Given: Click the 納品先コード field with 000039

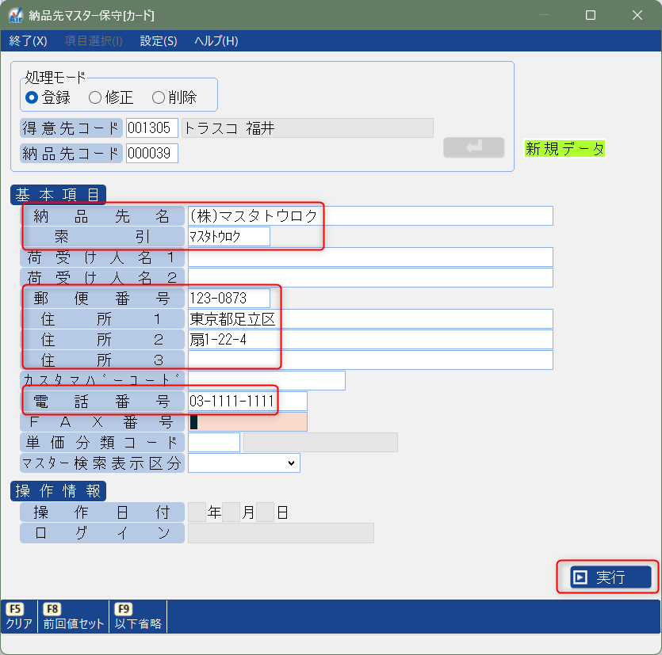Looking at the screenshot, I should (152, 153).
